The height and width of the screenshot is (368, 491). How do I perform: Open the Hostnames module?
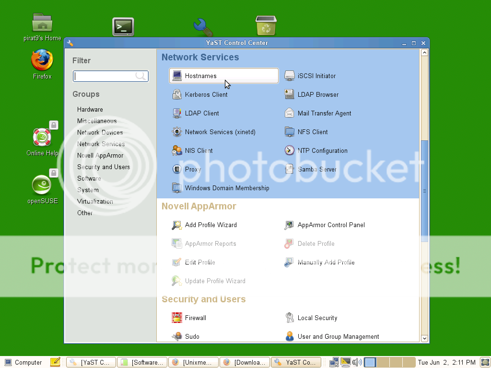click(x=200, y=76)
